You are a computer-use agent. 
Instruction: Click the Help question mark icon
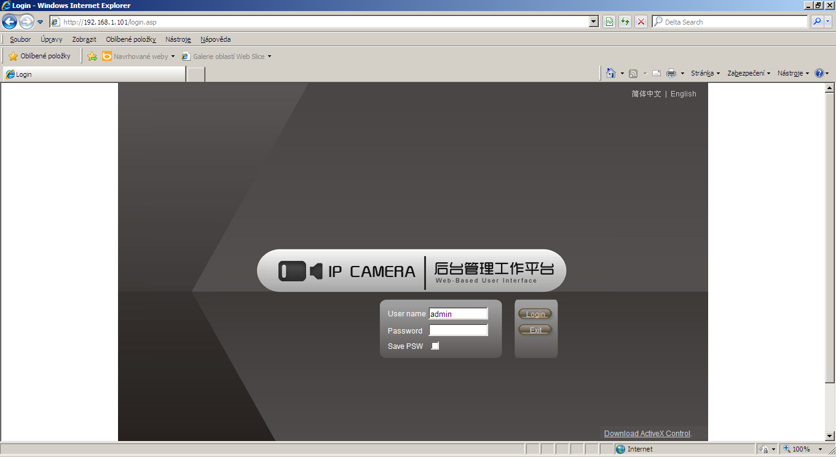point(819,73)
